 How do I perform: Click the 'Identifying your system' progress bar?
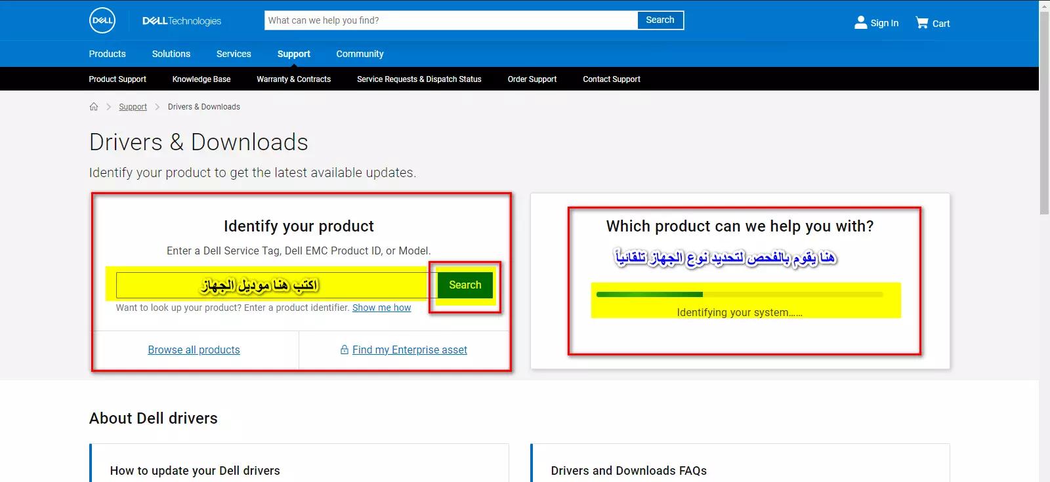click(740, 294)
